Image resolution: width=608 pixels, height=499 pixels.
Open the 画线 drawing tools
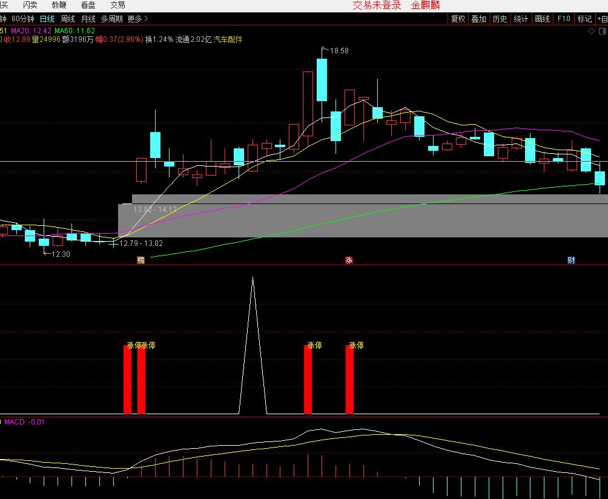[x=542, y=19]
